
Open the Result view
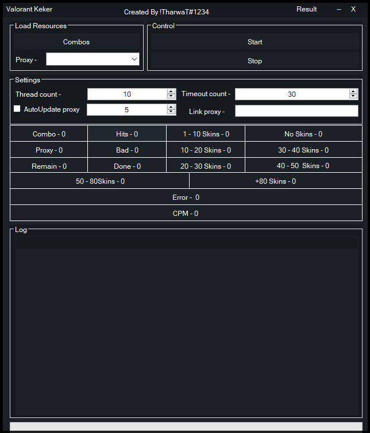[306, 9]
